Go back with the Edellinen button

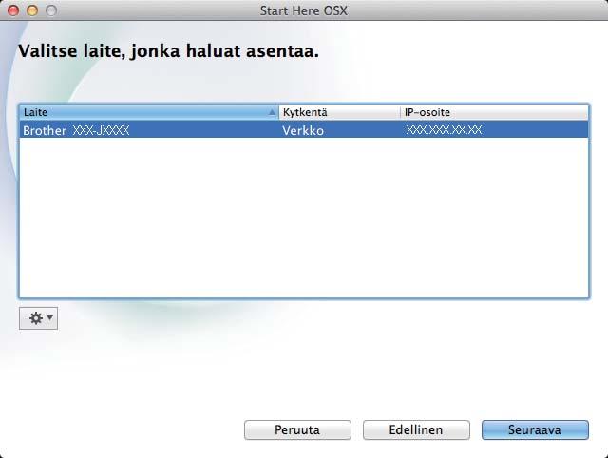416,429
